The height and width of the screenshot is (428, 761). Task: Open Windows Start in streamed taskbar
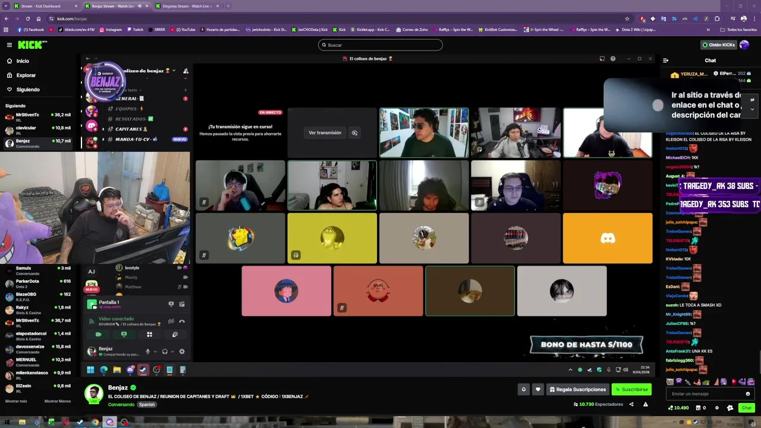click(x=90, y=370)
